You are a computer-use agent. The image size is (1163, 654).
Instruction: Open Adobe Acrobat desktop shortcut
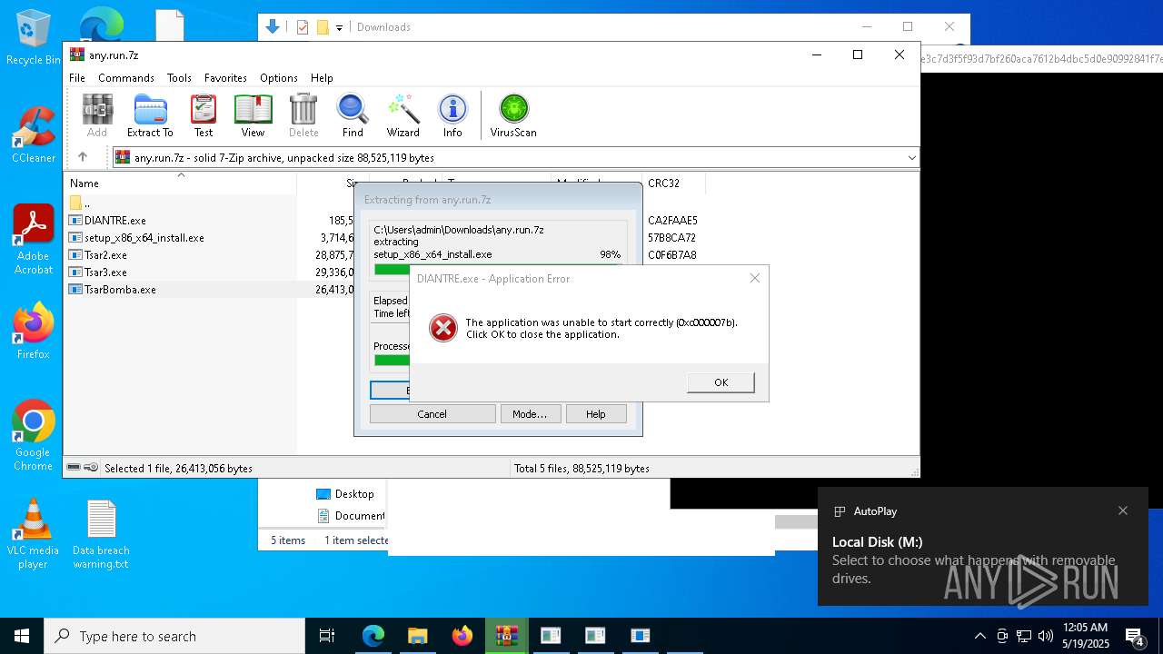(34, 240)
